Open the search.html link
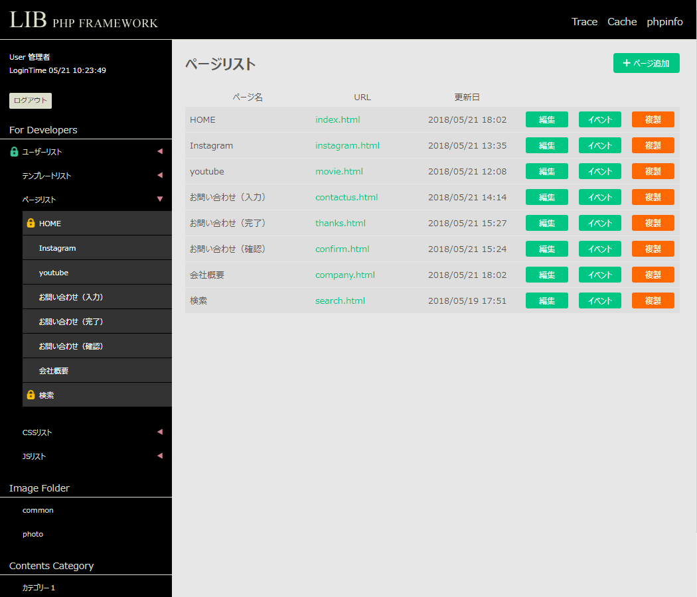 (x=340, y=300)
